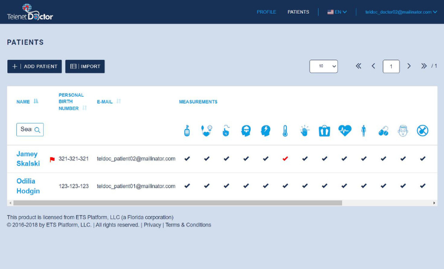Click Jamey Skalski's heart rate checkmark
The height and width of the screenshot is (269, 444).
point(344,159)
